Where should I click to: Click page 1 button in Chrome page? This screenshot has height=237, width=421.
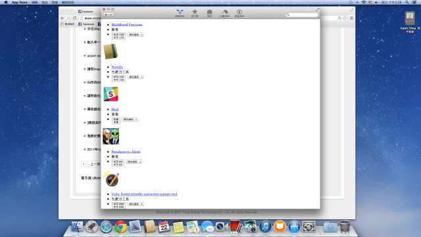click(84, 164)
